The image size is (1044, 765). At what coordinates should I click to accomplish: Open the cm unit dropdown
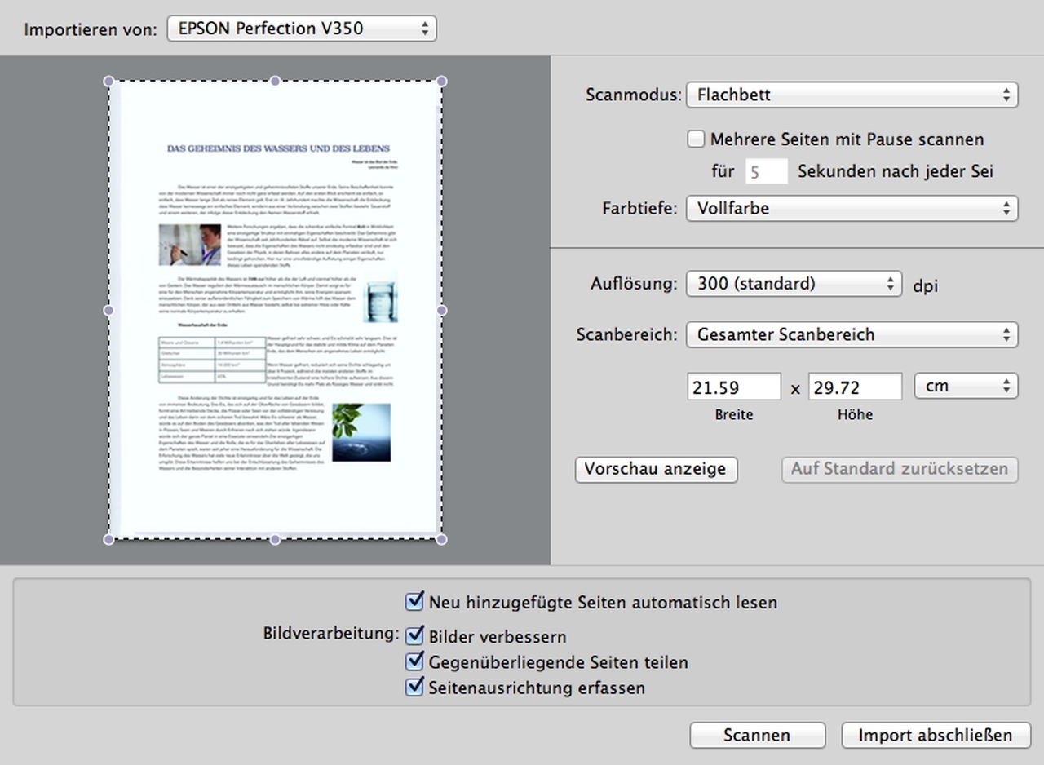967,386
